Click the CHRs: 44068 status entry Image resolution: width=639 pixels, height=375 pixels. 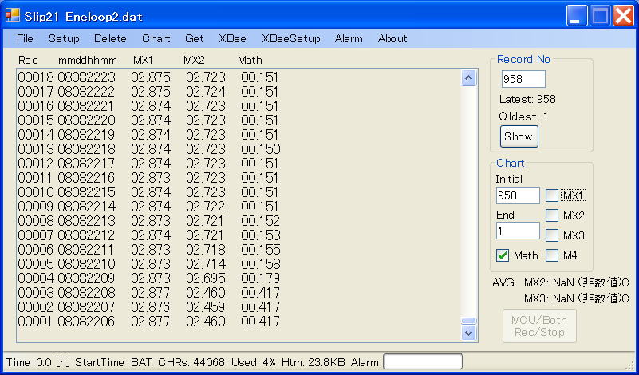pos(191,362)
